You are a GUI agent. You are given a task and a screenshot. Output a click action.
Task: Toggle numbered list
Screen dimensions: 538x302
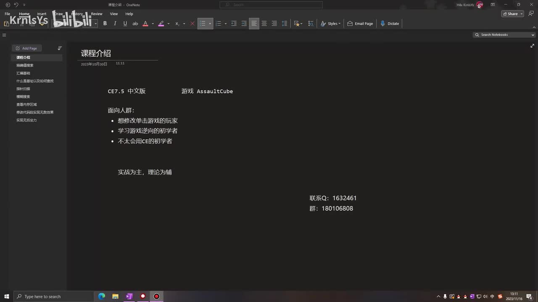218,23
